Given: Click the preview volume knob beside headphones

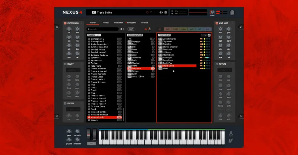Looking at the screenshot, I should click(150, 29).
